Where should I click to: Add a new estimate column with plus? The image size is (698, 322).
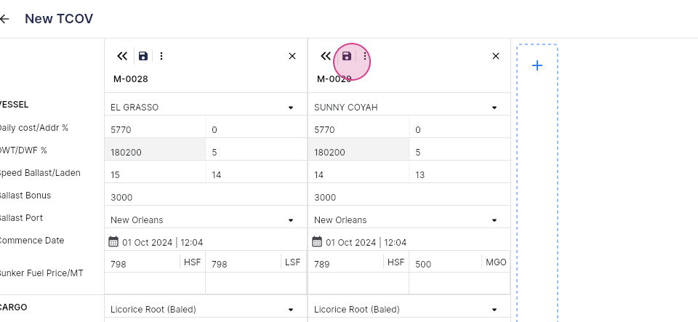pyautogui.click(x=537, y=66)
